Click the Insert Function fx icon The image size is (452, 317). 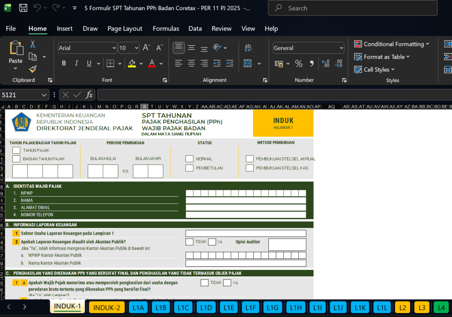click(89, 95)
